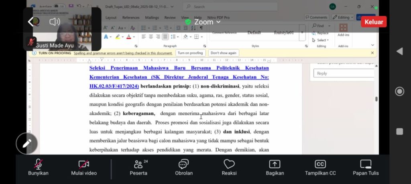Open the Nitro PDF Pro tab
The width and height of the screenshot is (411, 184).
tap(218, 18)
